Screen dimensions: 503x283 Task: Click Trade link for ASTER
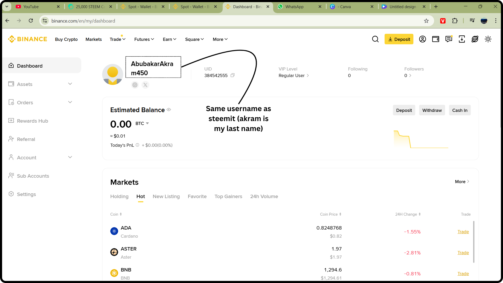[463, 253]
